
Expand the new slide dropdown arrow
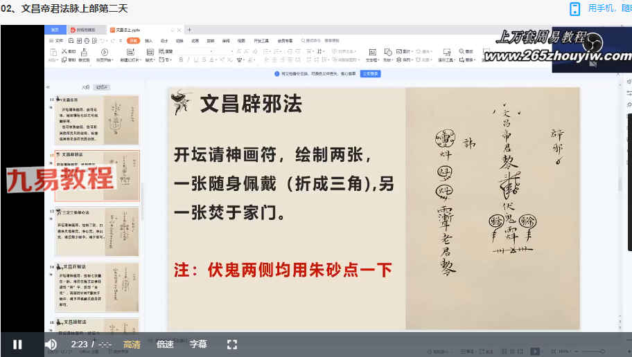point(140,60)
